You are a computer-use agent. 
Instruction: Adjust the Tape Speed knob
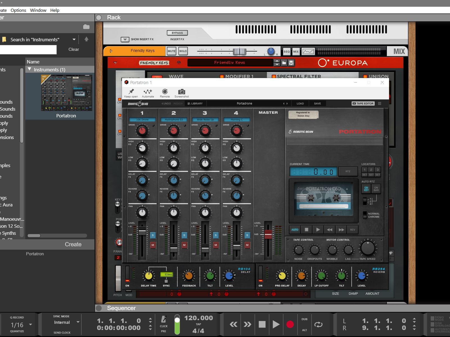tap(368, 248)
